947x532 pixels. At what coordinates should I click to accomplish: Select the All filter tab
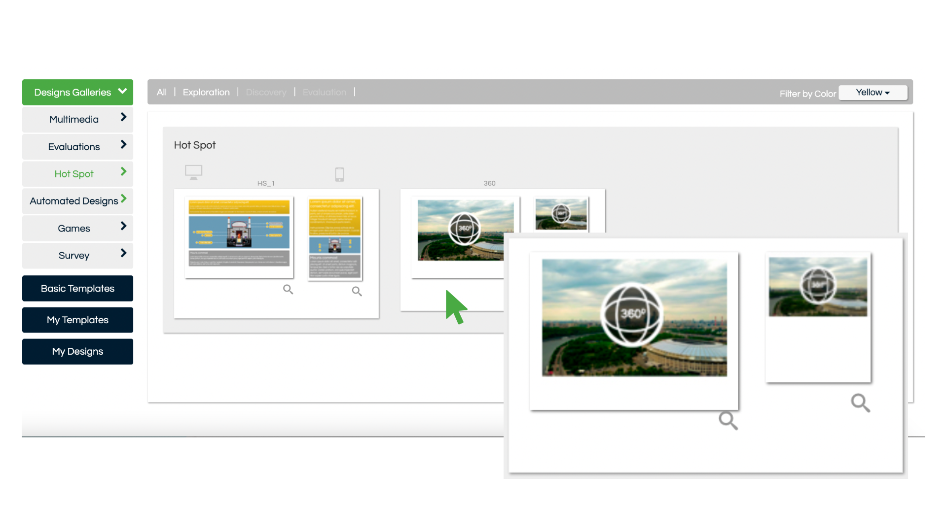click(x=161, y=92)
